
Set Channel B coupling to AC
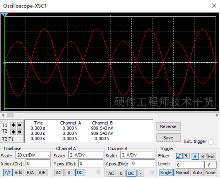[x=111, y=173]
